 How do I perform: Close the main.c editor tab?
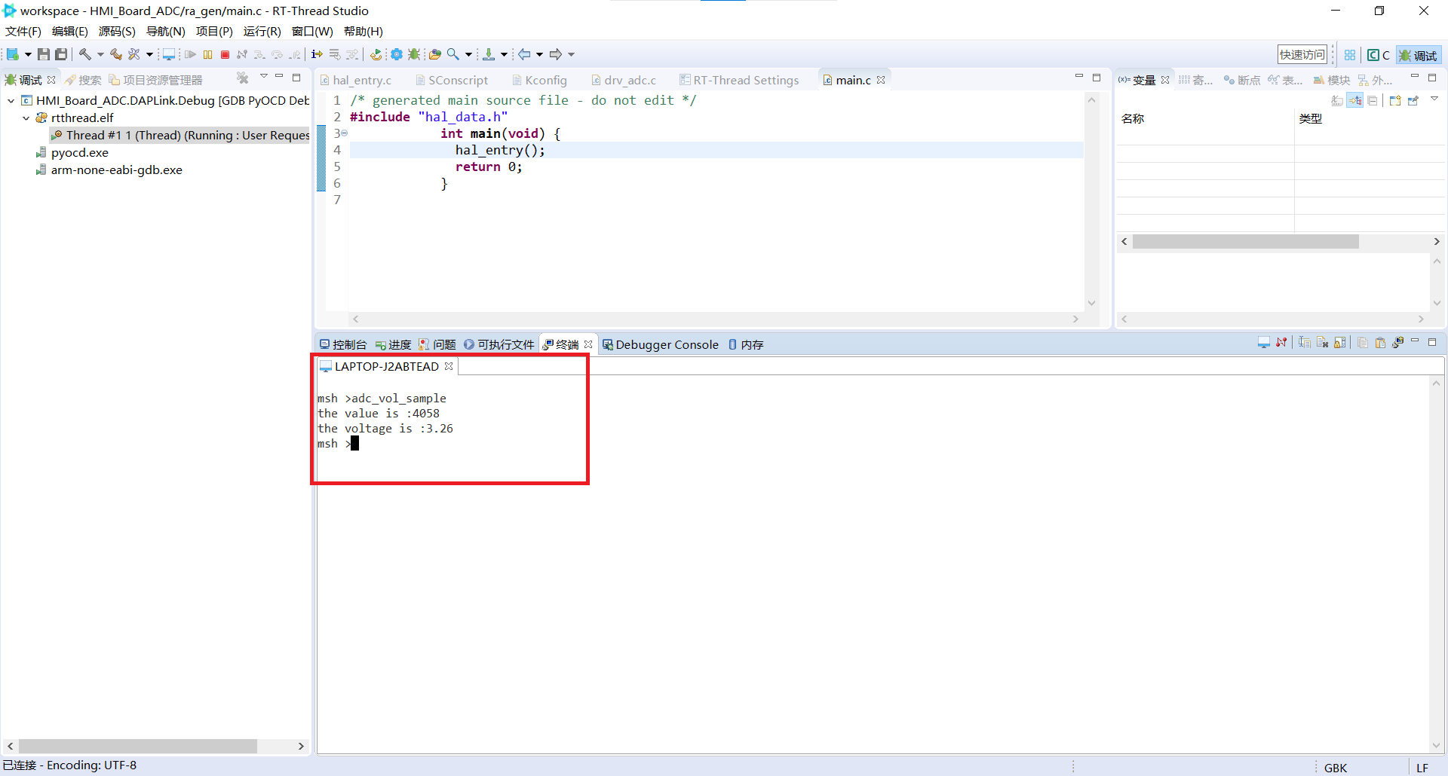point(881,80)
